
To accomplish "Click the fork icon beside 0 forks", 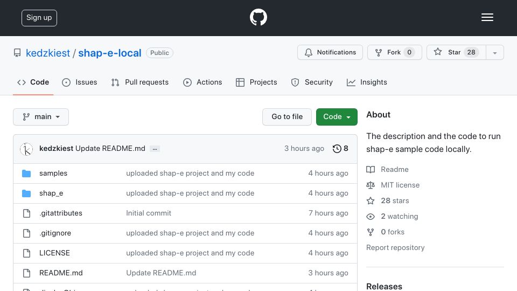I will tap(371, 232).
